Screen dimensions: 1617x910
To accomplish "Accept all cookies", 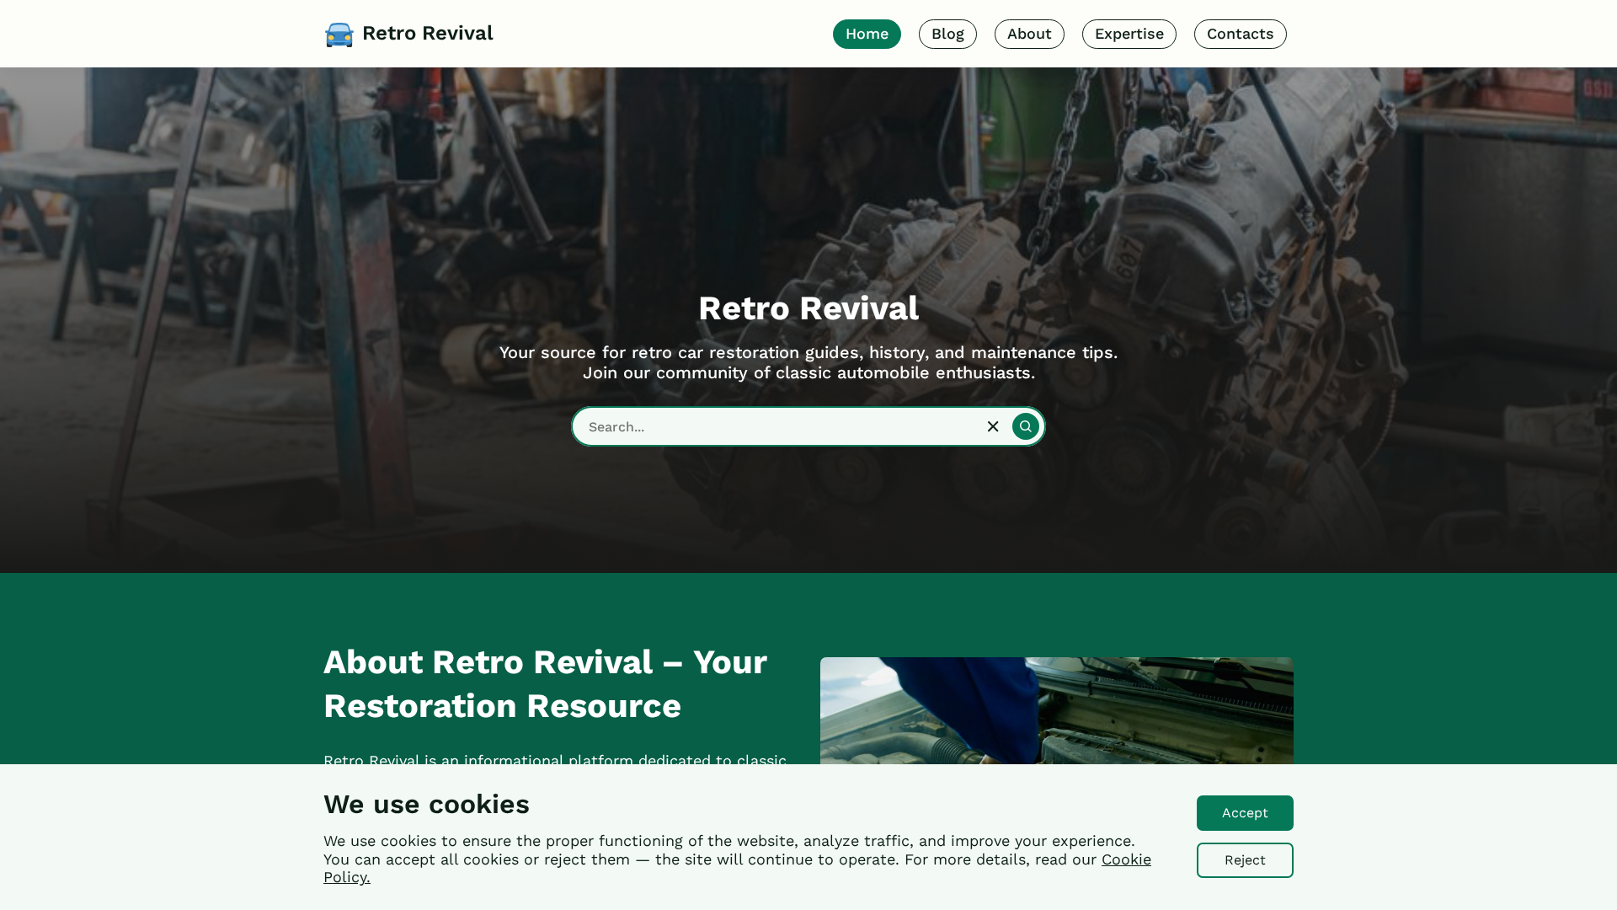I will [x=1245, y=813].
